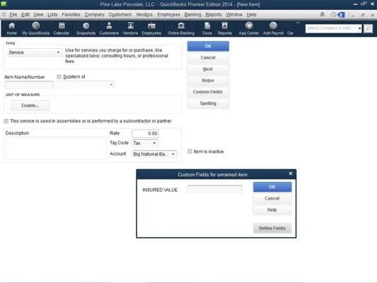Click Help in Custom Fields dialog
This screenshot has height=283, width=377.
pos(272,210)
